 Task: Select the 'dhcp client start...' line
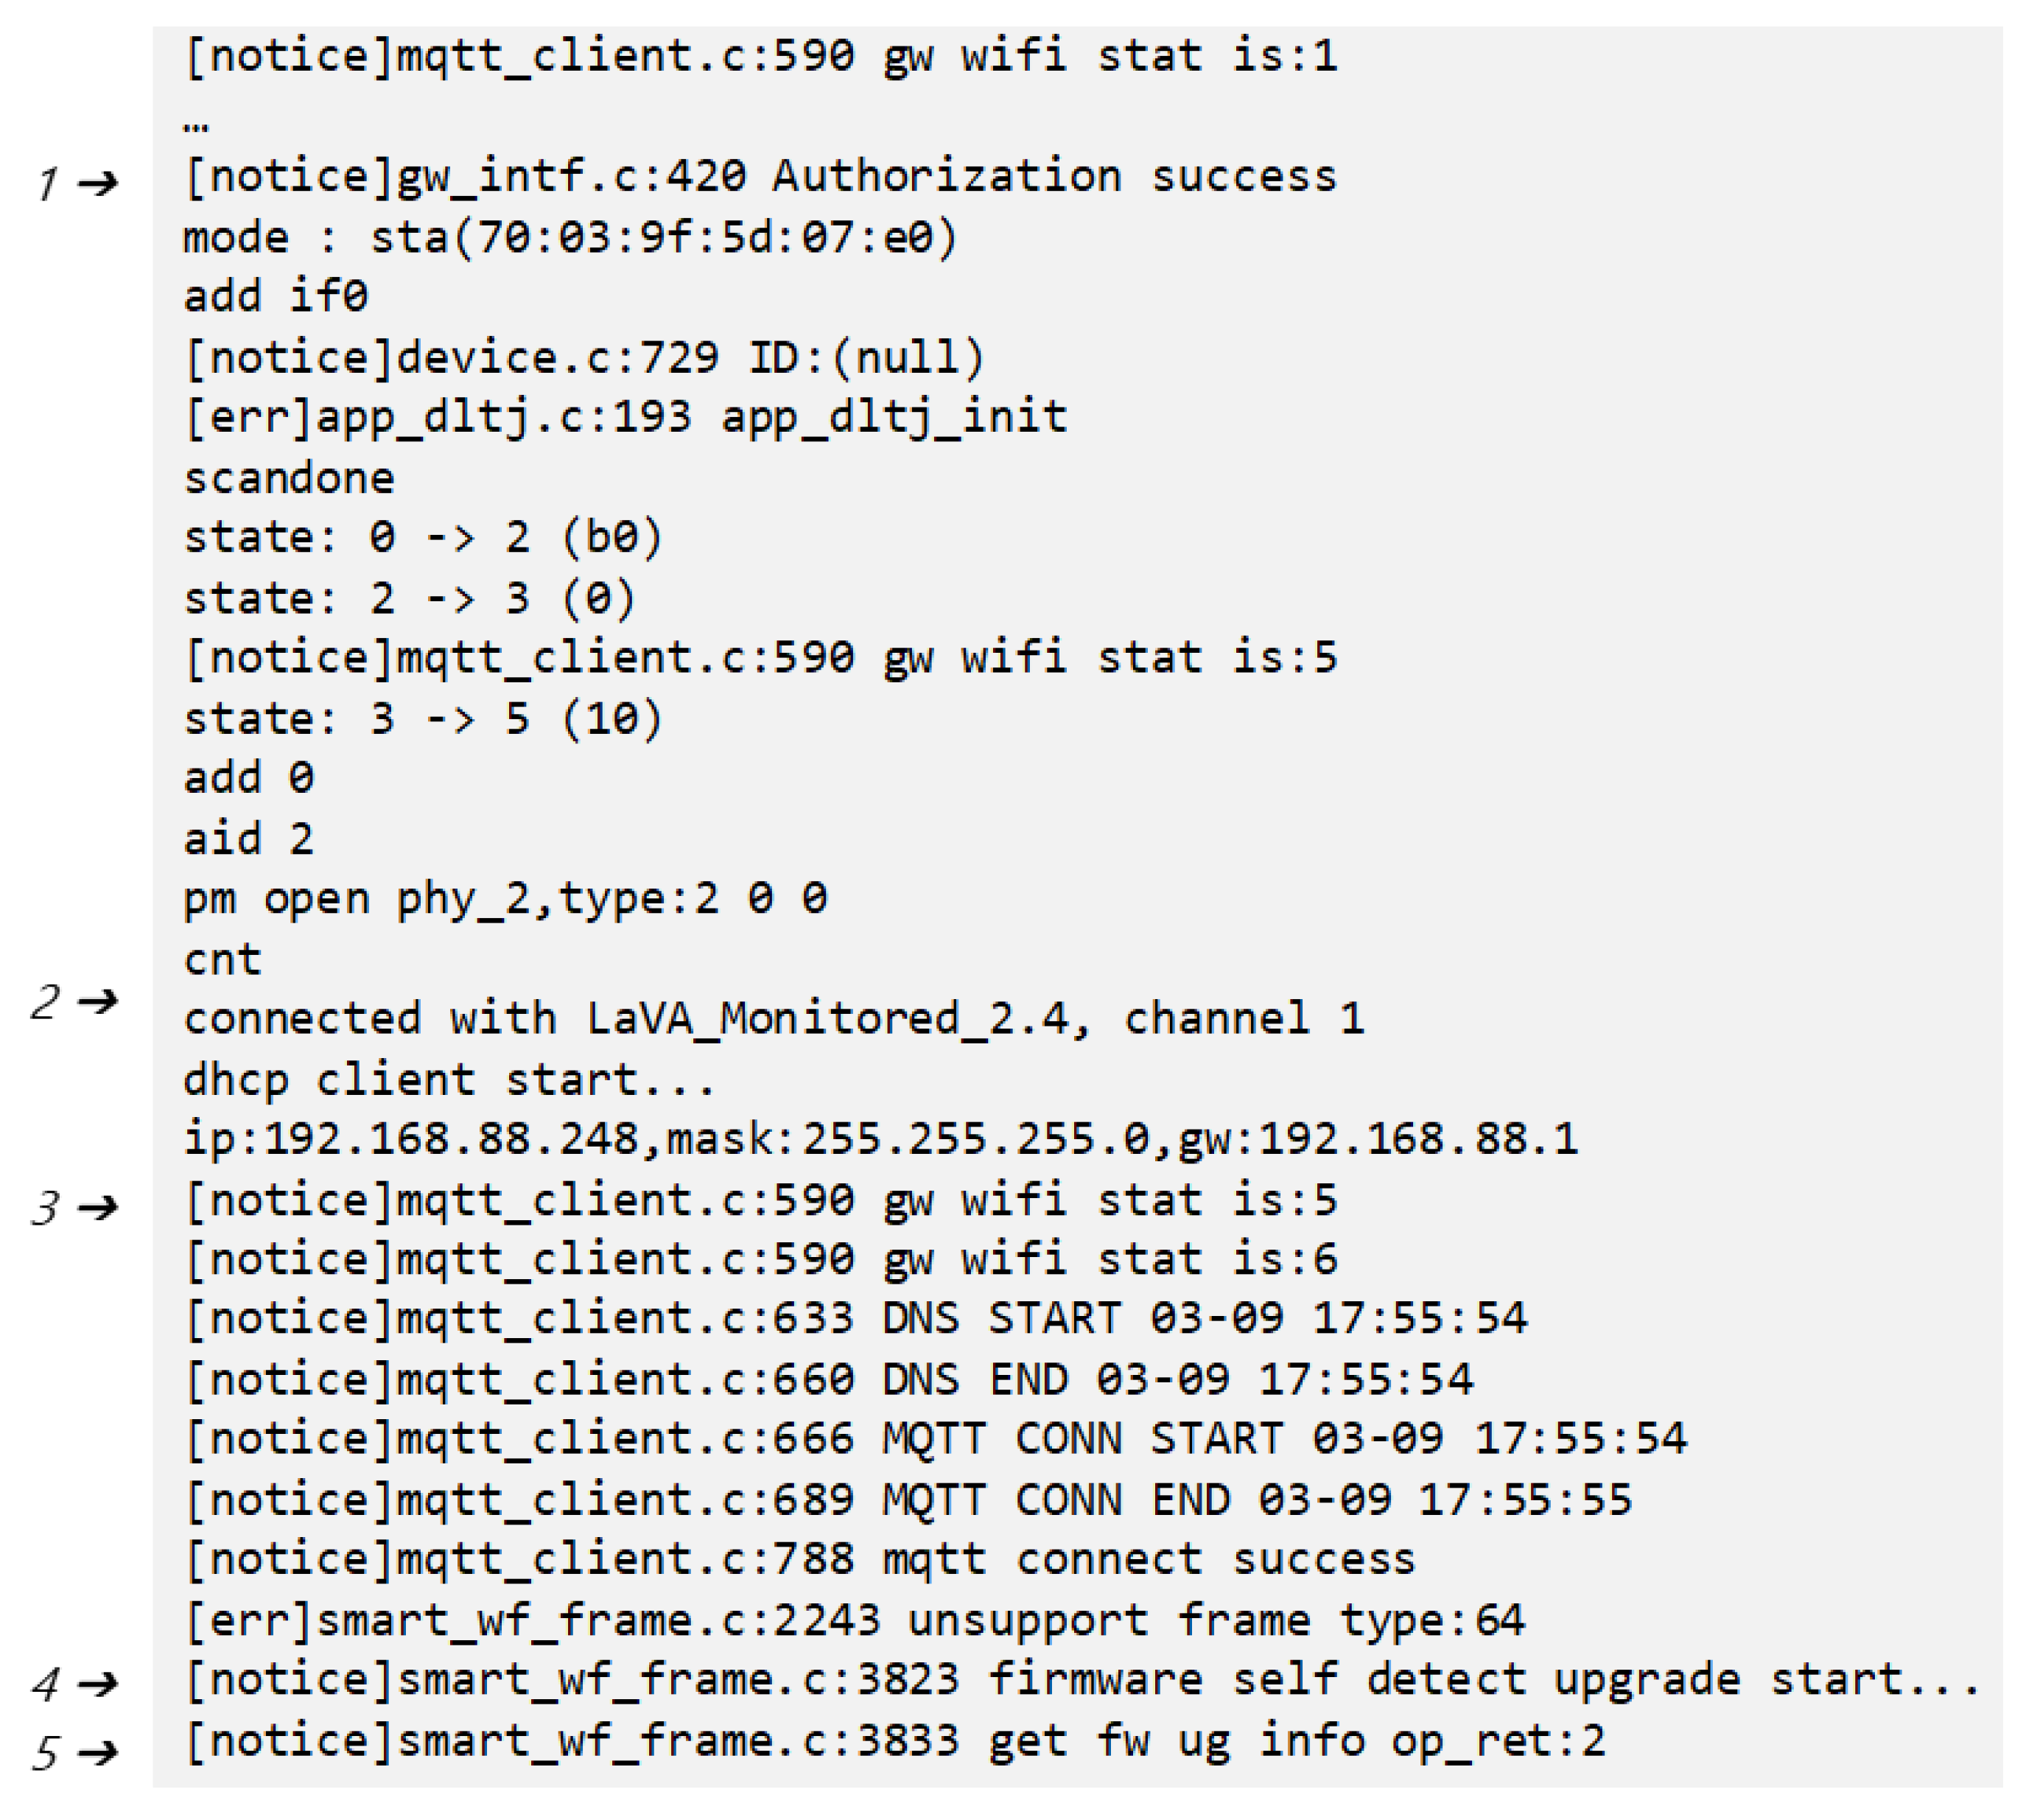450,1080
